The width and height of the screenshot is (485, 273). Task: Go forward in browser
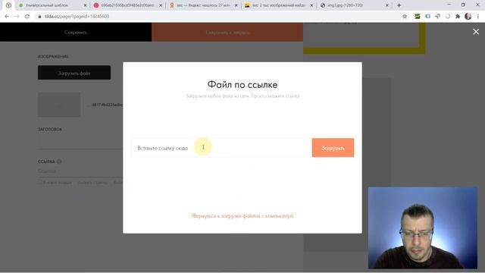[x=17, y=17]
